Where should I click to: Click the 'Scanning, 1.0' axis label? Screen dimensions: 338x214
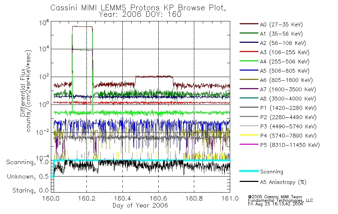coord(27,162)
